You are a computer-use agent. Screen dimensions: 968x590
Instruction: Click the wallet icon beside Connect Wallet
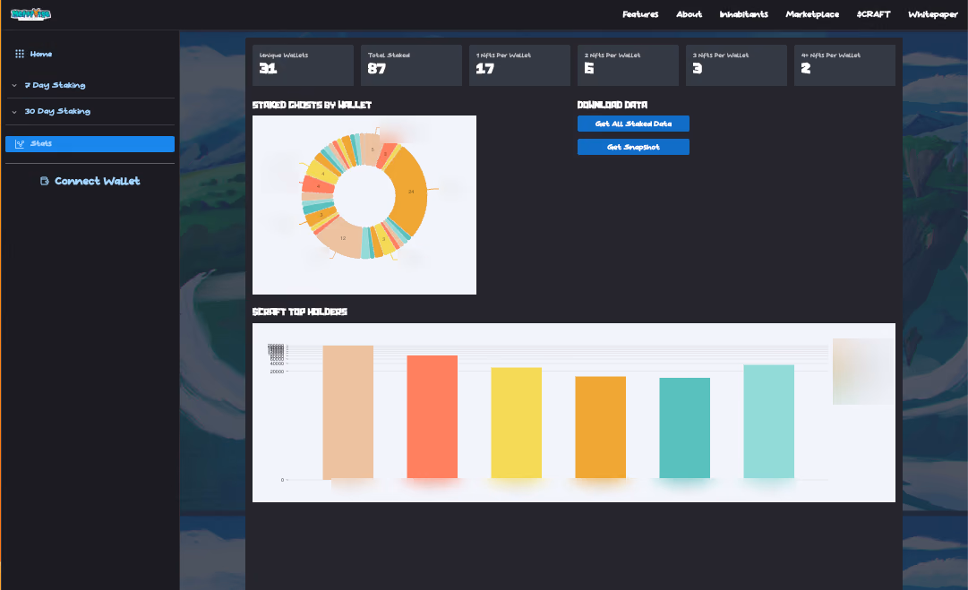coord(45,181)
